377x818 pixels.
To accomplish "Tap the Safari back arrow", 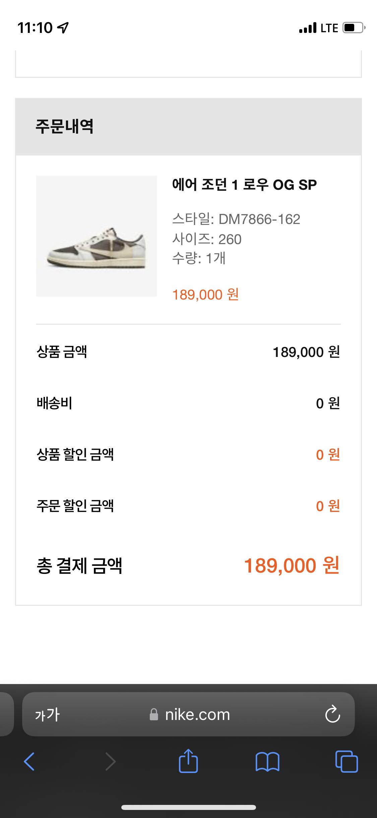I will tap(29, 762).
